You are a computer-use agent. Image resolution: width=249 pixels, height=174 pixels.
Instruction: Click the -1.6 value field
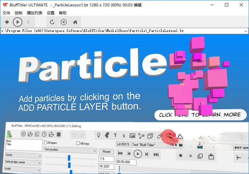point(106,159)
